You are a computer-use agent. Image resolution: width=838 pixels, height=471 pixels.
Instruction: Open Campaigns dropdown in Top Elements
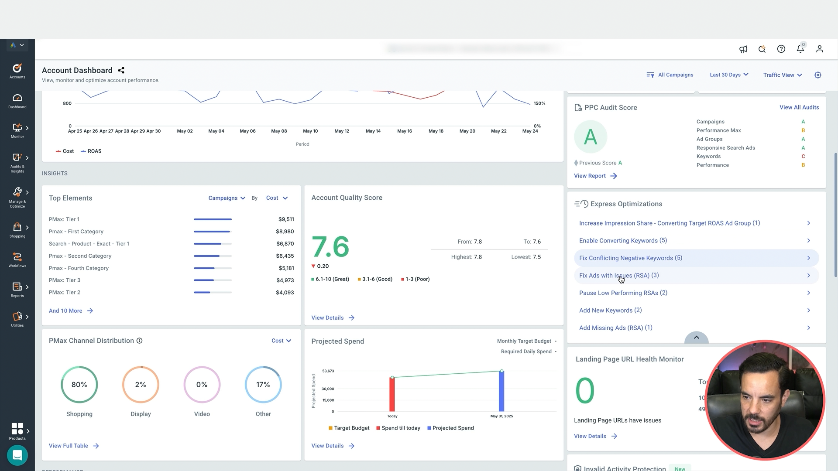point(227,198)
